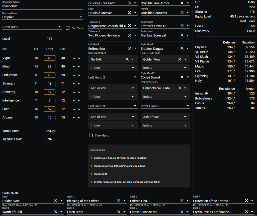The height and width of the screenshot is (216, 257).
Task: Remove the Crucible Greaves leg armor
Action: [129, 12]
